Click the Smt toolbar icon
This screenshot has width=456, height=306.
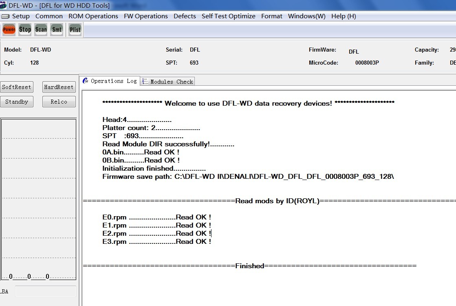pos(57,30)
